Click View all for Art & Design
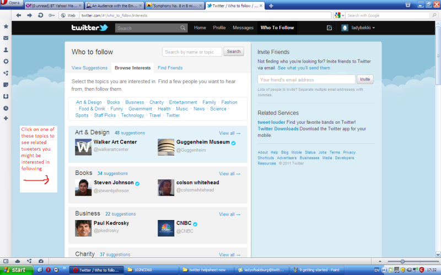This screenshot has height=275, width=441. point(230,133)
